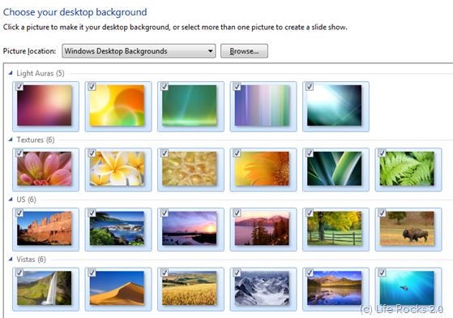Click the Browse... button
Viewport: 453px width, 318px height.
(x=244, y=51)
